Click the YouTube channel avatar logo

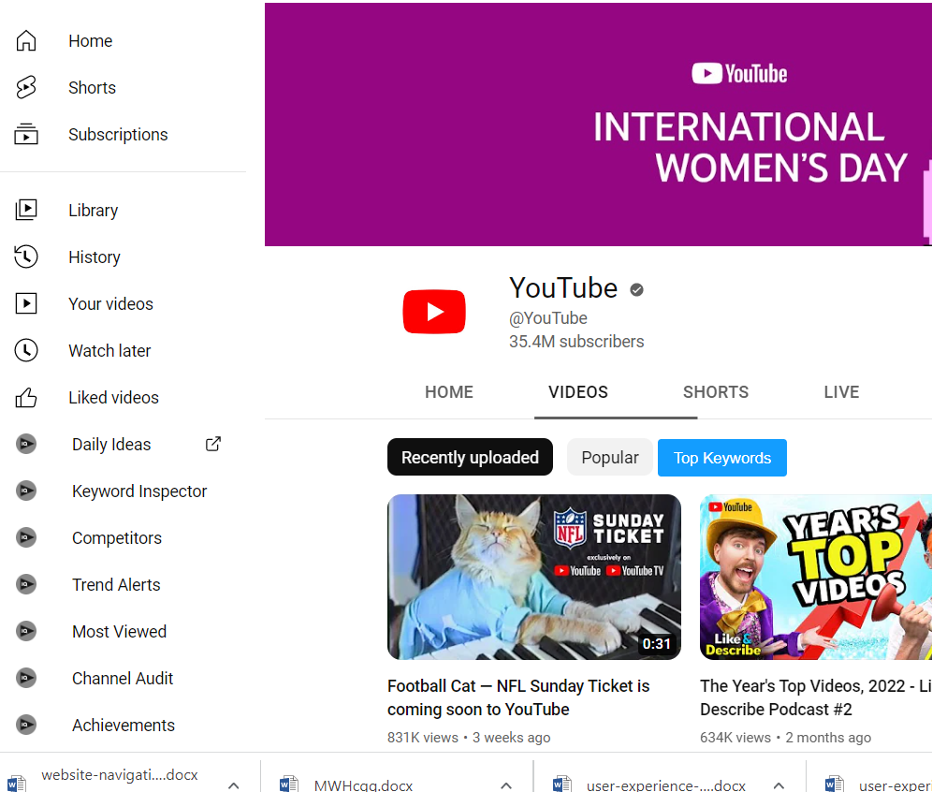click(434, 312)
